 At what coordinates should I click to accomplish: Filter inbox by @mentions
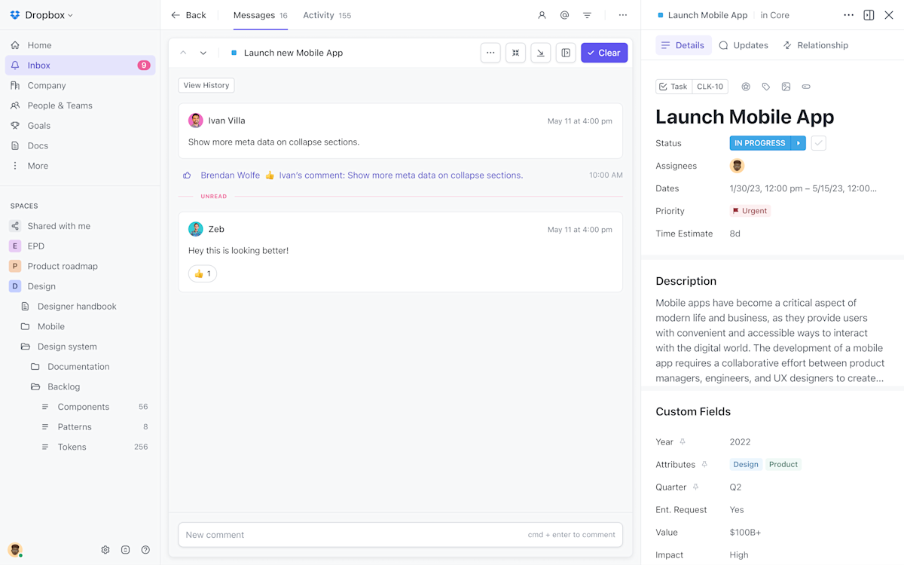pyautogui.click(x=563, y=15)
